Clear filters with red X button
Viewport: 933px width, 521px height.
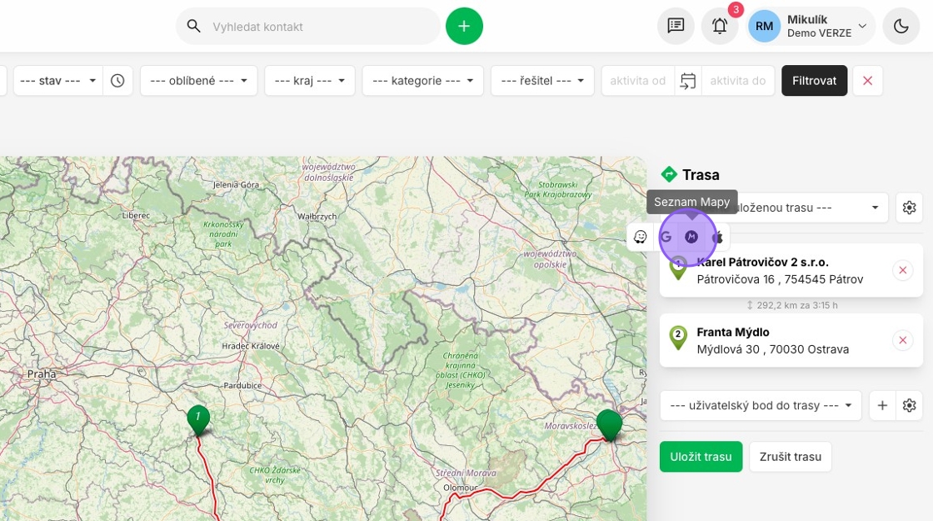click(867, 81)
